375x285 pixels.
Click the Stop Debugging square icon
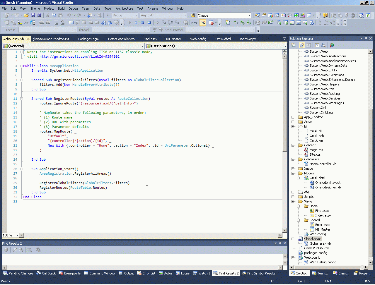point(143,23)
